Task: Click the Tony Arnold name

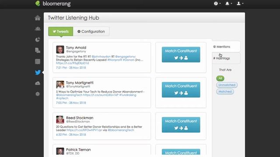Action: pyautogui.click(x=76, y=48)
